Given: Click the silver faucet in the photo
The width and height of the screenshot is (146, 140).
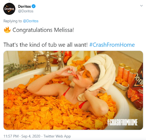Looking at the screenshot, I should 48,61.
